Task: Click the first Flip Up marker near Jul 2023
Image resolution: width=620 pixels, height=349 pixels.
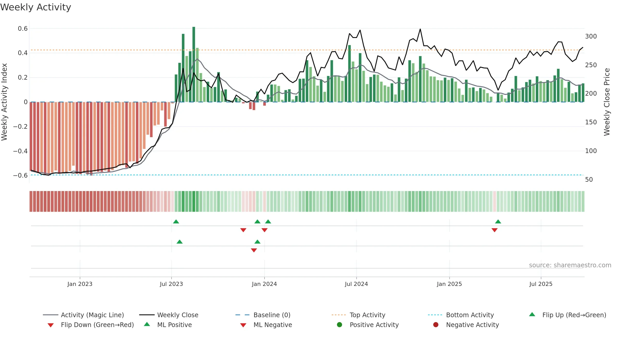Action: click(x=176, y=222)
